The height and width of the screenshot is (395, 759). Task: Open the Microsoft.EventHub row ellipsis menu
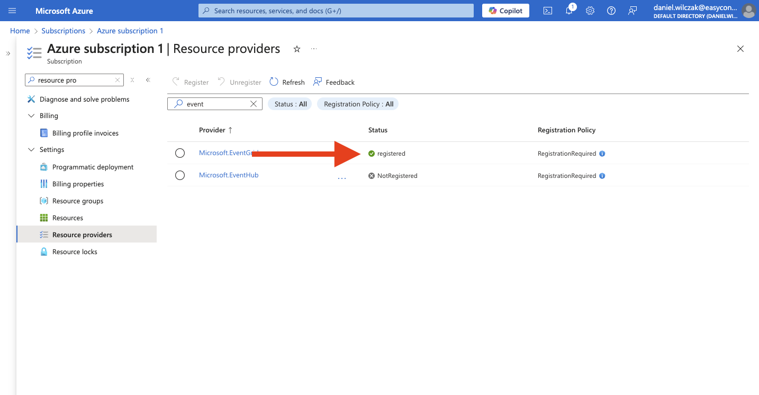point(342,178)
